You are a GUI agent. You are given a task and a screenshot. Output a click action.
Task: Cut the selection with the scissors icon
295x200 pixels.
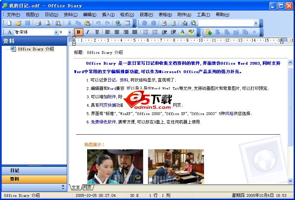pyautogui.click(x=69, y=23)
